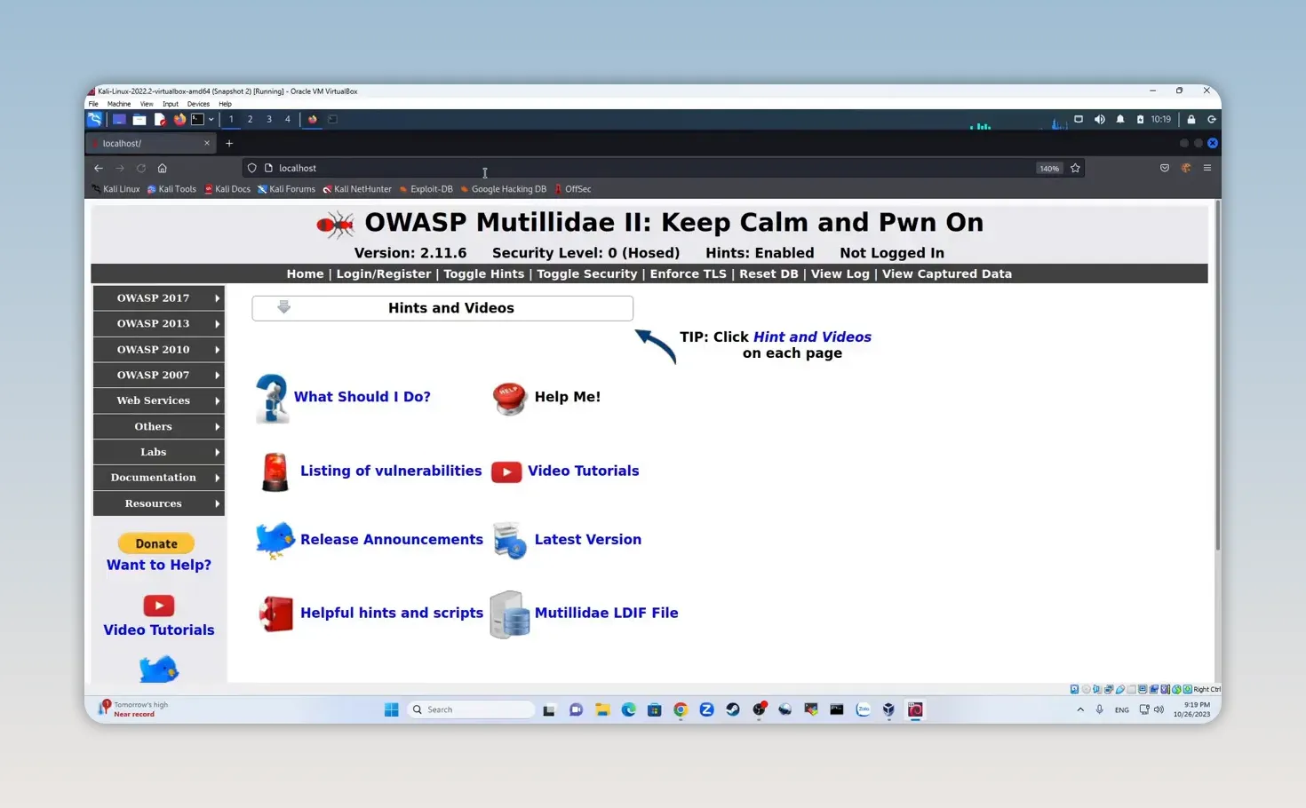The image size is (1306, 808).
Task: Click the red Help Me button icon
Action: (510, 398)
